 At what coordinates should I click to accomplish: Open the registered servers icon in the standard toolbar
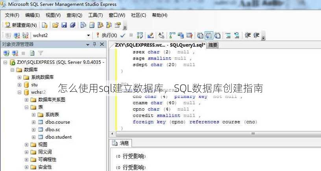83,25
